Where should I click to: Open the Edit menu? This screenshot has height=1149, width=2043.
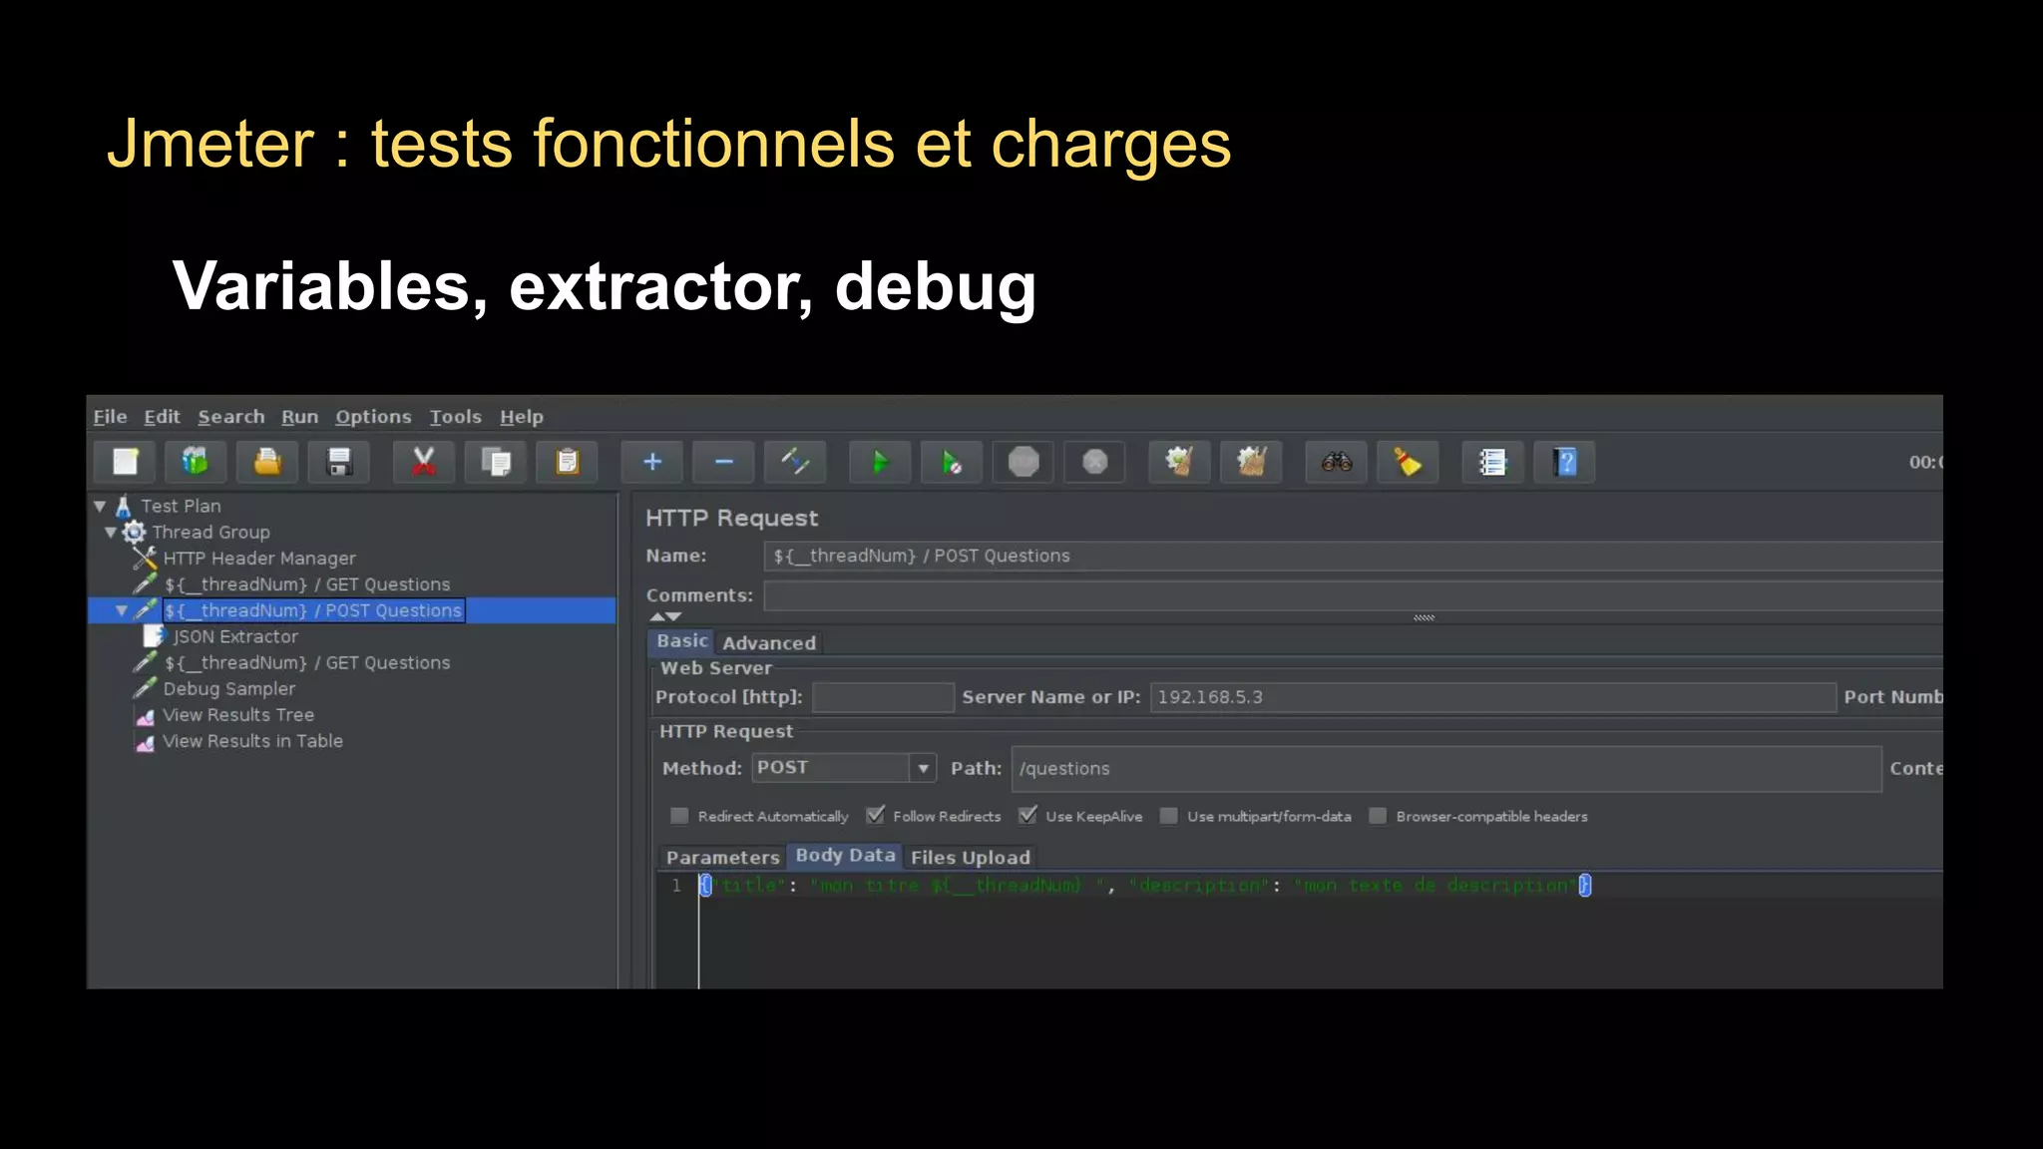(x=162, y=417)
